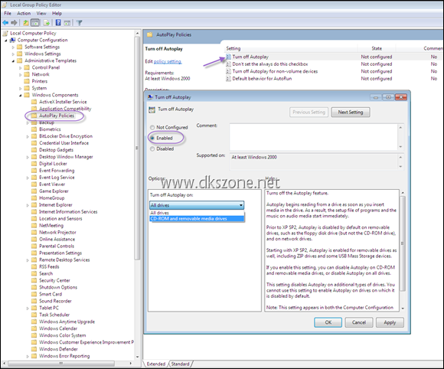444x369 pixels.
Task: Click the folder icon beside Control Panel
Action: 27,67
